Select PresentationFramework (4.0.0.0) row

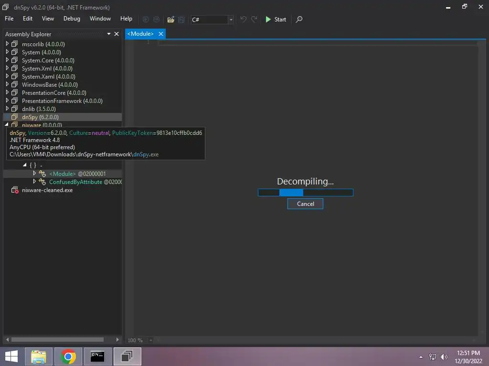coord(63,101)
